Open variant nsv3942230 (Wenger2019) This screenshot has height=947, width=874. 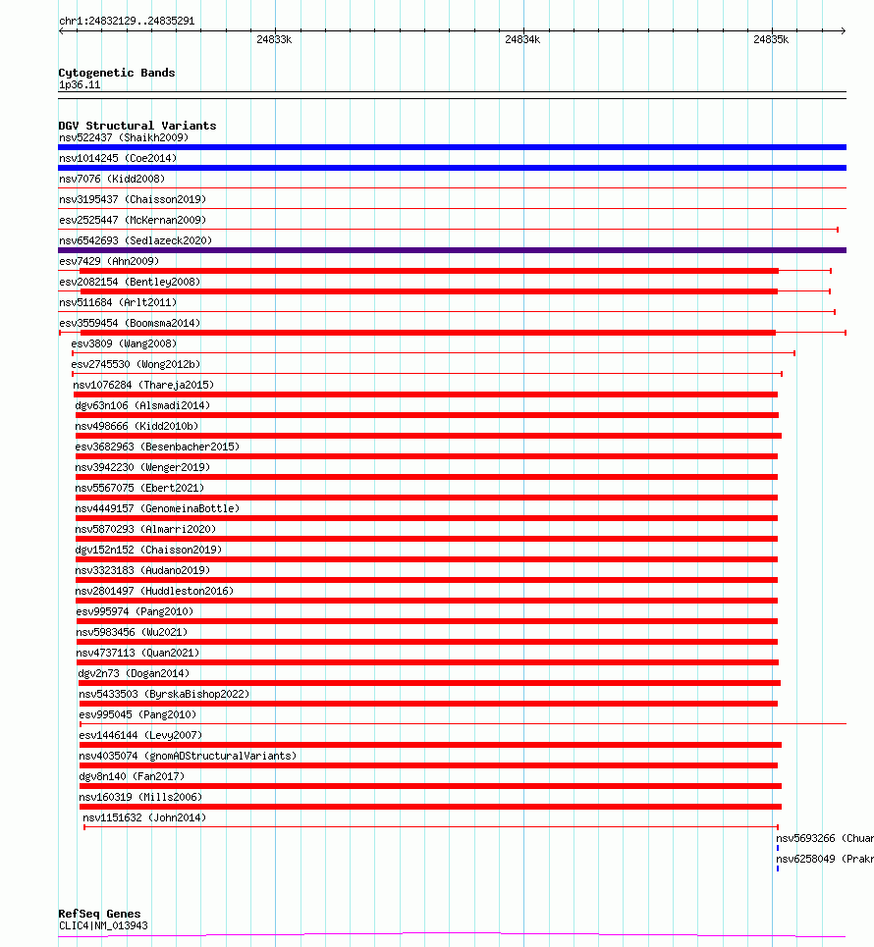pos(142,467)
